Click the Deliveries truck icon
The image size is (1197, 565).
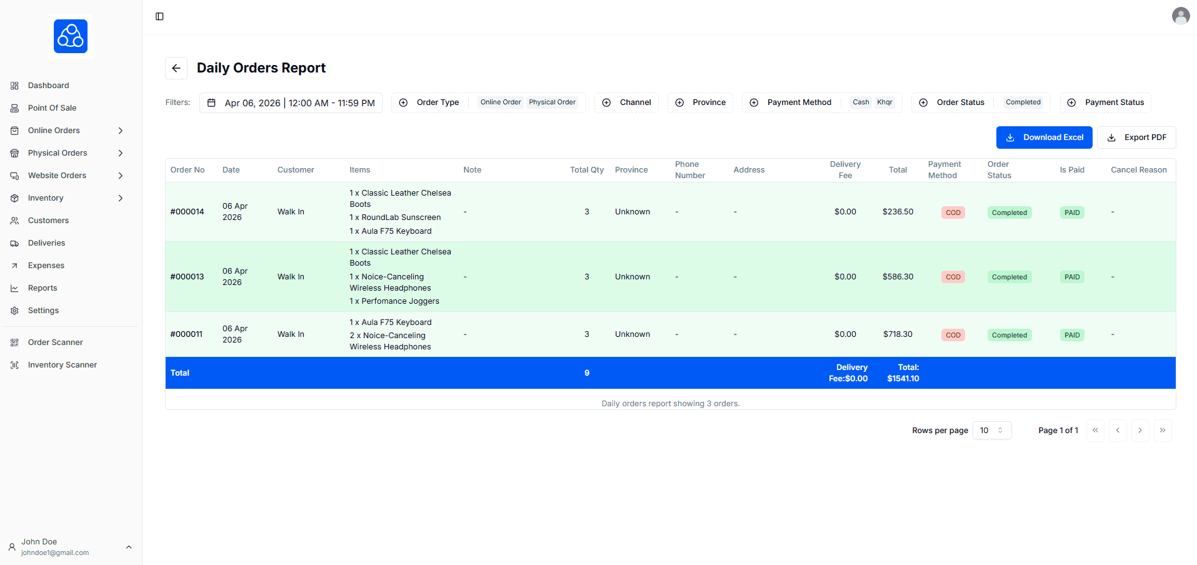click(x=14, y=243)
